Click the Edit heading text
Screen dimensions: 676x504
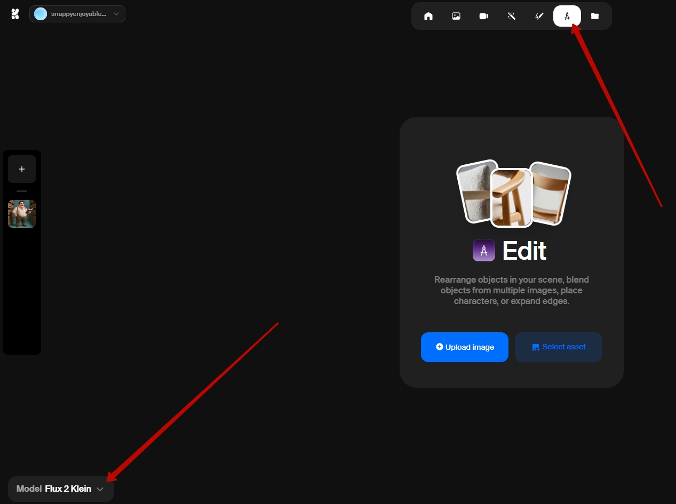[524, 251]
